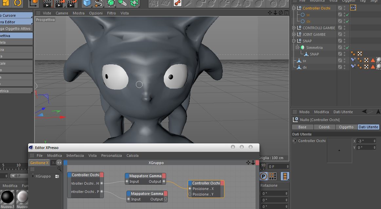Select the spline pen tool icon
The image size is (381, 209).
click(x=98, y=3)
